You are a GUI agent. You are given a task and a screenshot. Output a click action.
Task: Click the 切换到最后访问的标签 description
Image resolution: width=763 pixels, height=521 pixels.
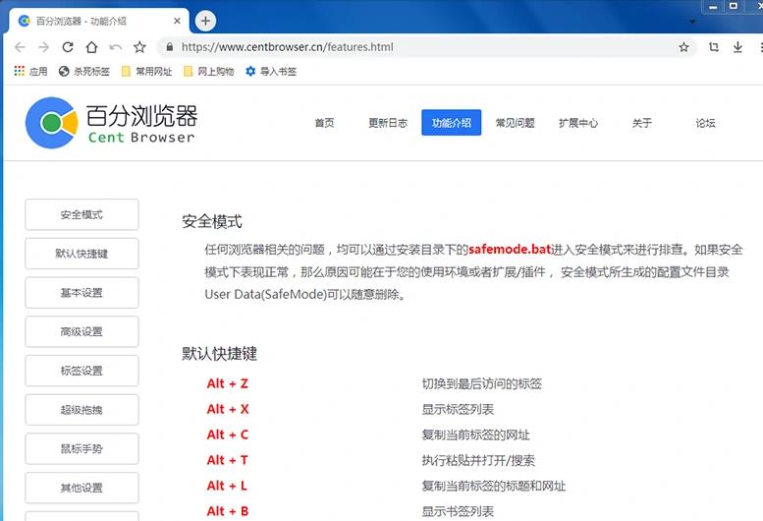[482, 383]
